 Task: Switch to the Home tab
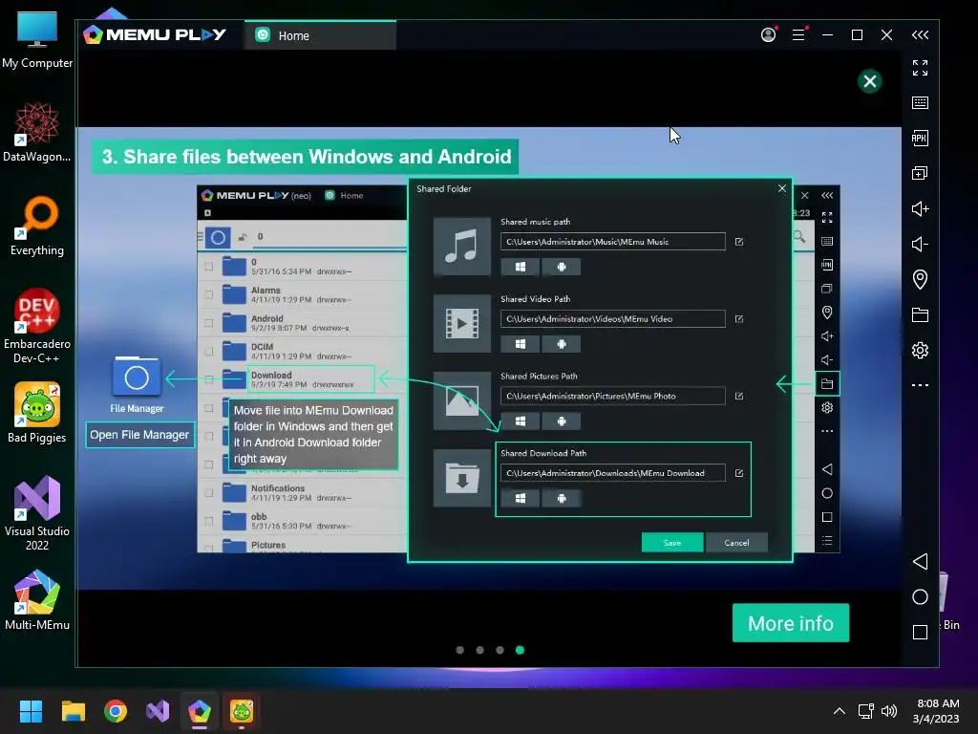tap(320, 35)
